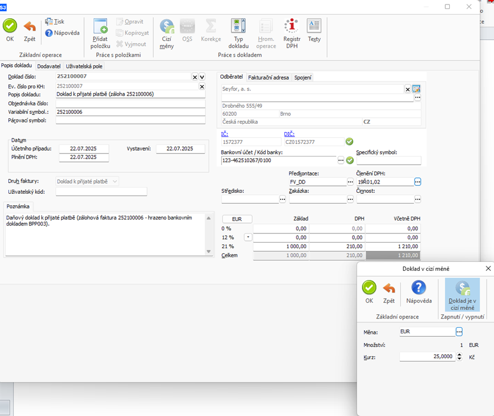
Task: Open the Měna currency selection list
Action: click(x=459, y=332)
